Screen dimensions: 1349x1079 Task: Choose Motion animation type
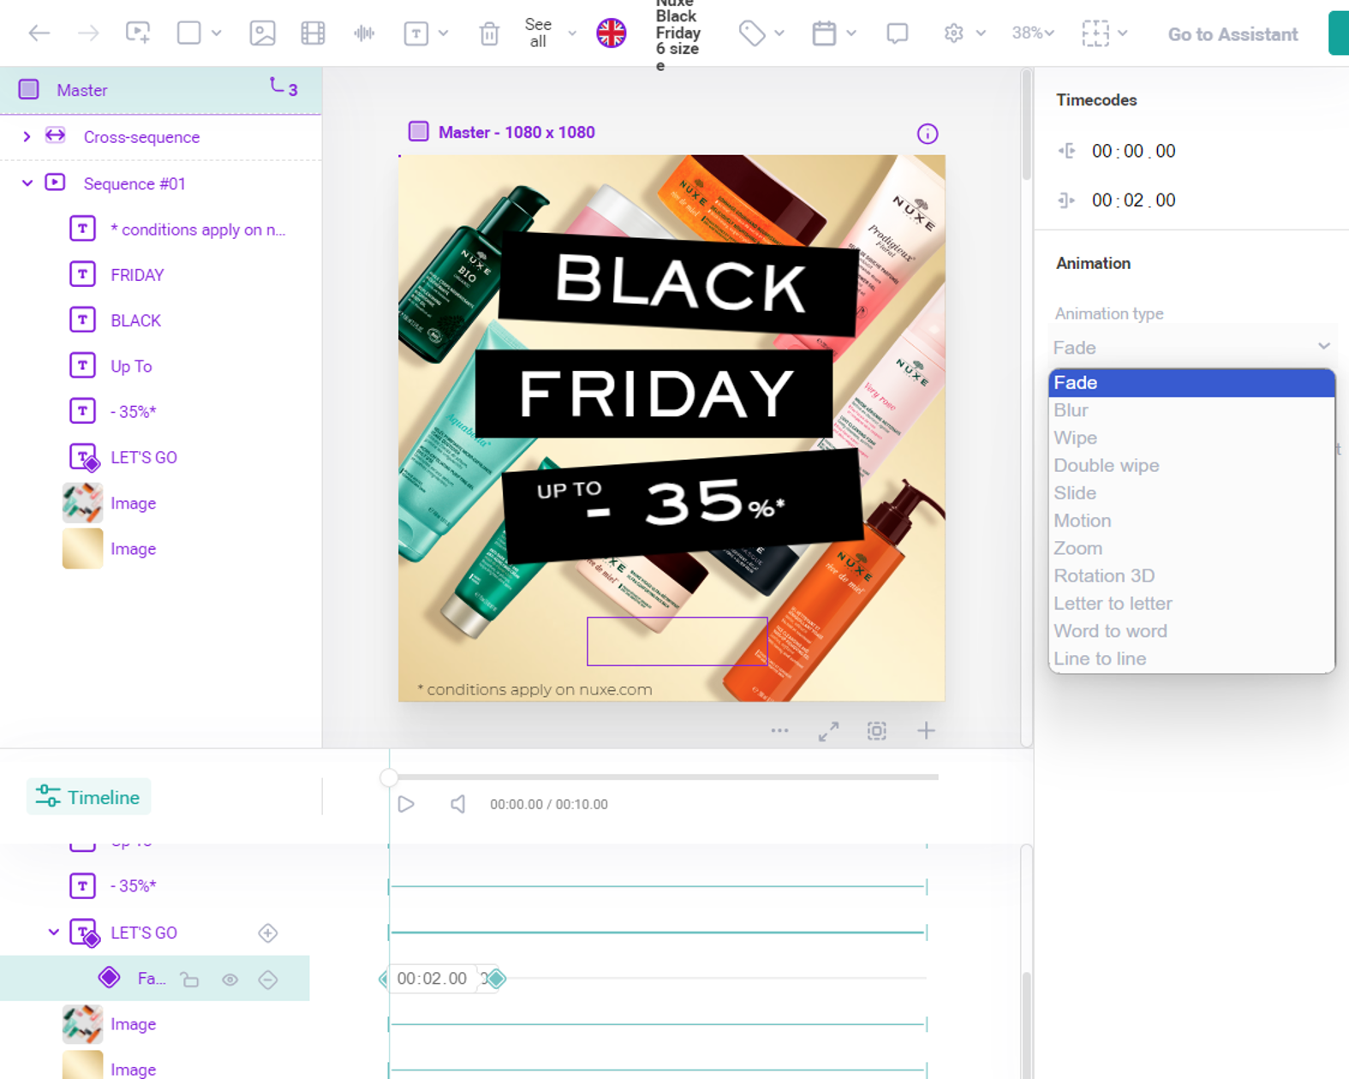click(x=1191, y=521)
